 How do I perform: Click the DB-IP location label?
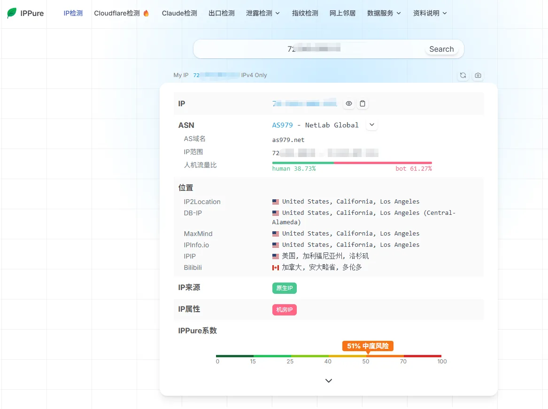193,213
